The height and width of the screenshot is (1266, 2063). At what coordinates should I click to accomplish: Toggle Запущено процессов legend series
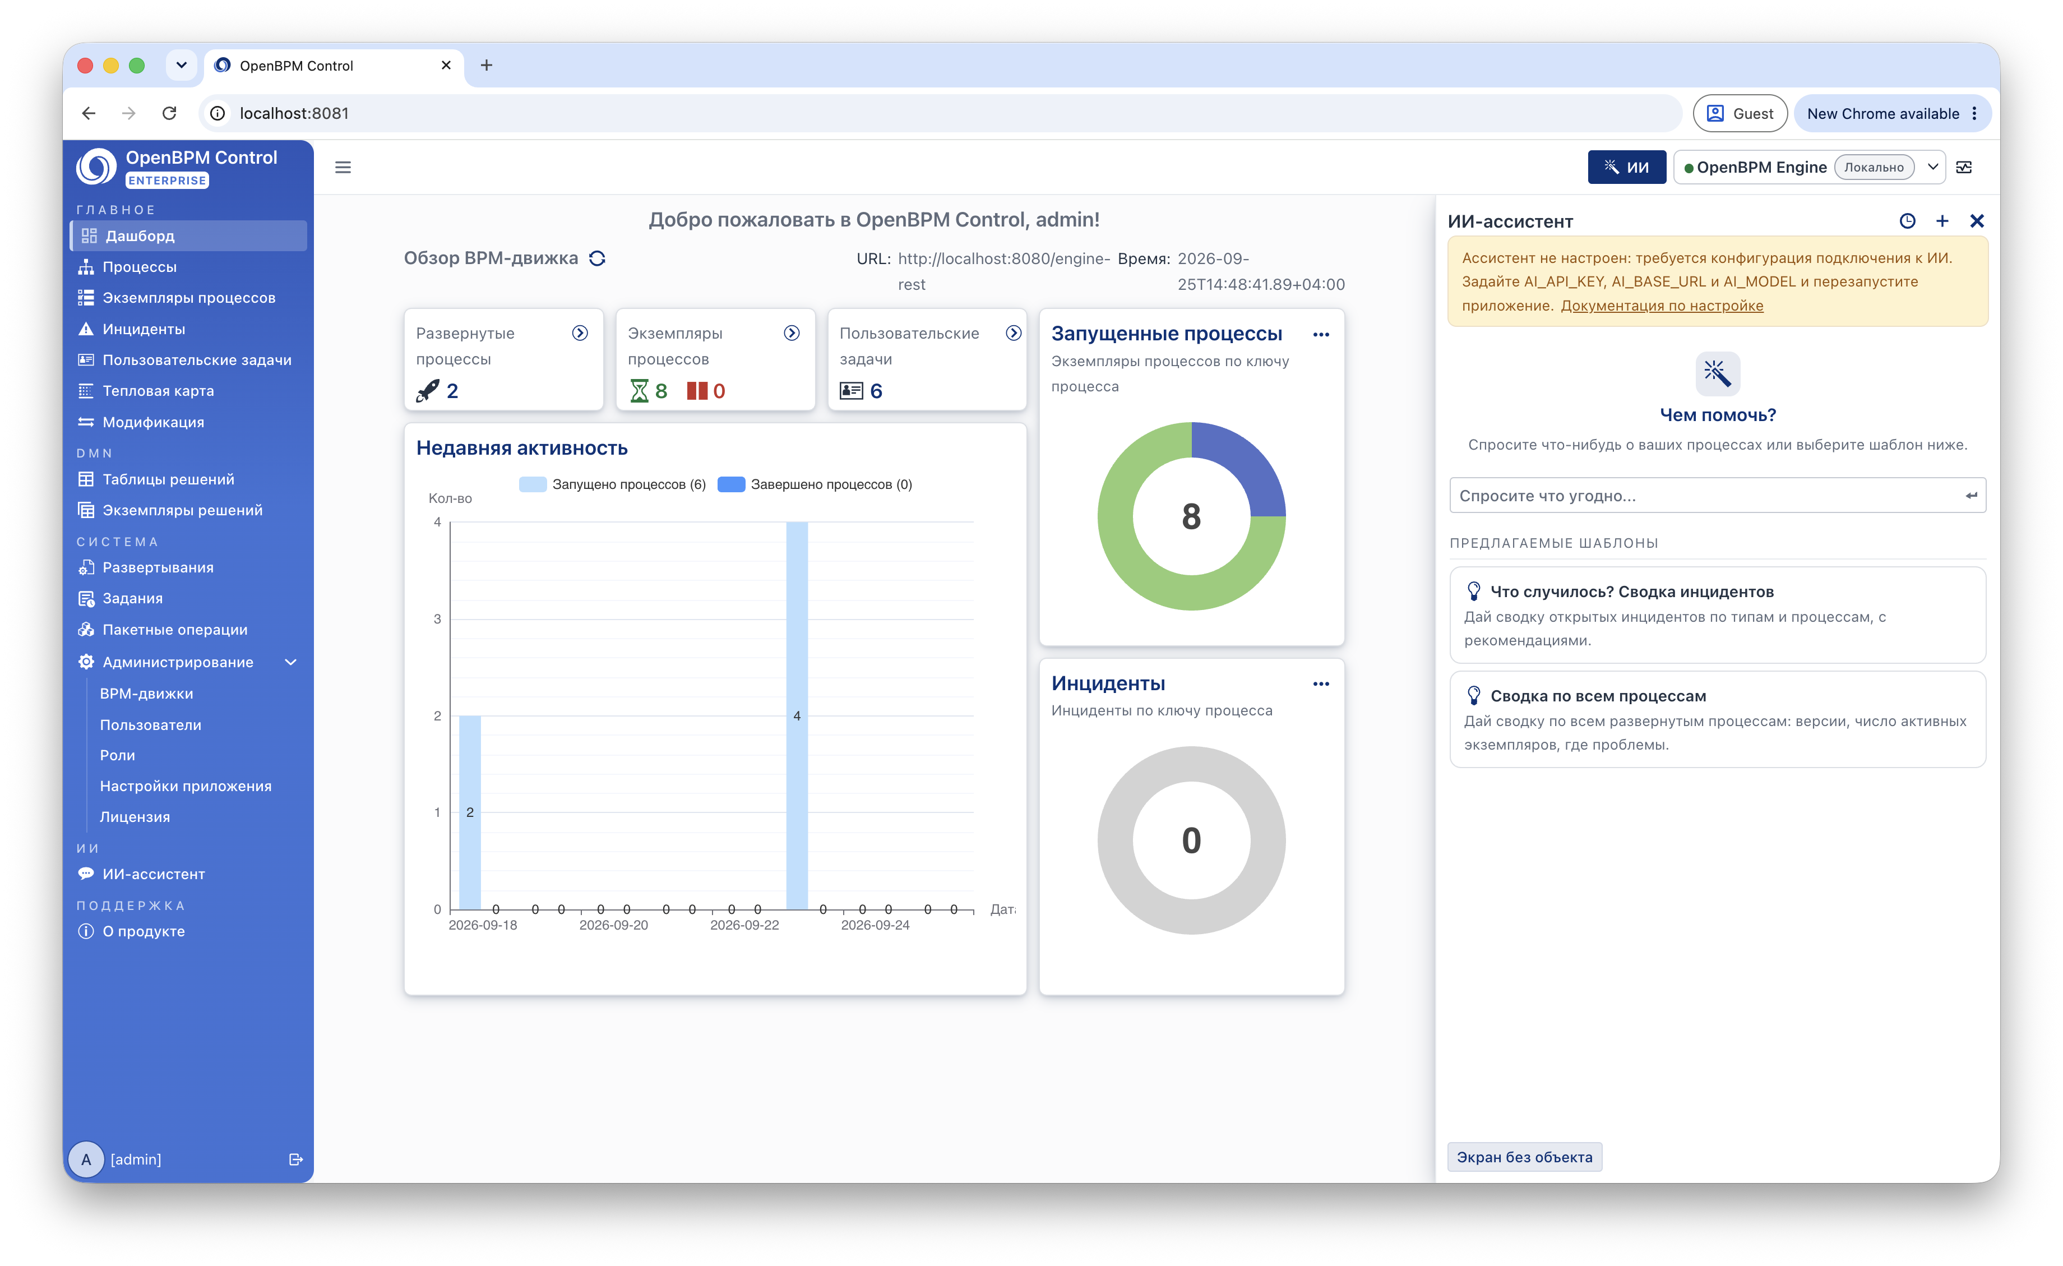coord(613,484)
